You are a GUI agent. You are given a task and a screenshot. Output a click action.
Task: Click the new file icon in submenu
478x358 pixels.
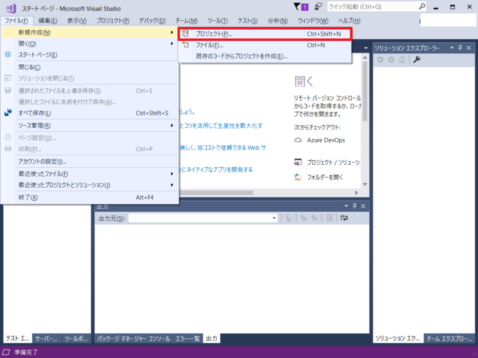coord(185,45)
